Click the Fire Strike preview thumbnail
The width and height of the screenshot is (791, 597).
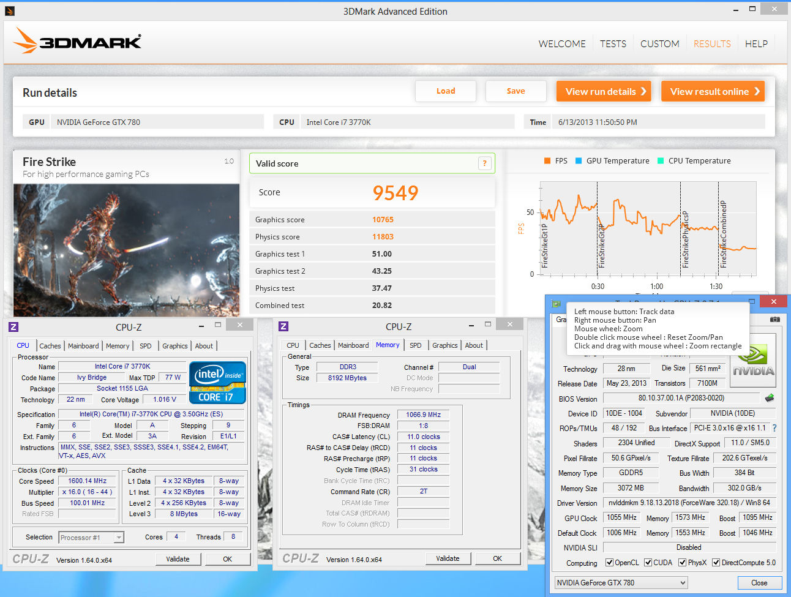coord(127,250)
